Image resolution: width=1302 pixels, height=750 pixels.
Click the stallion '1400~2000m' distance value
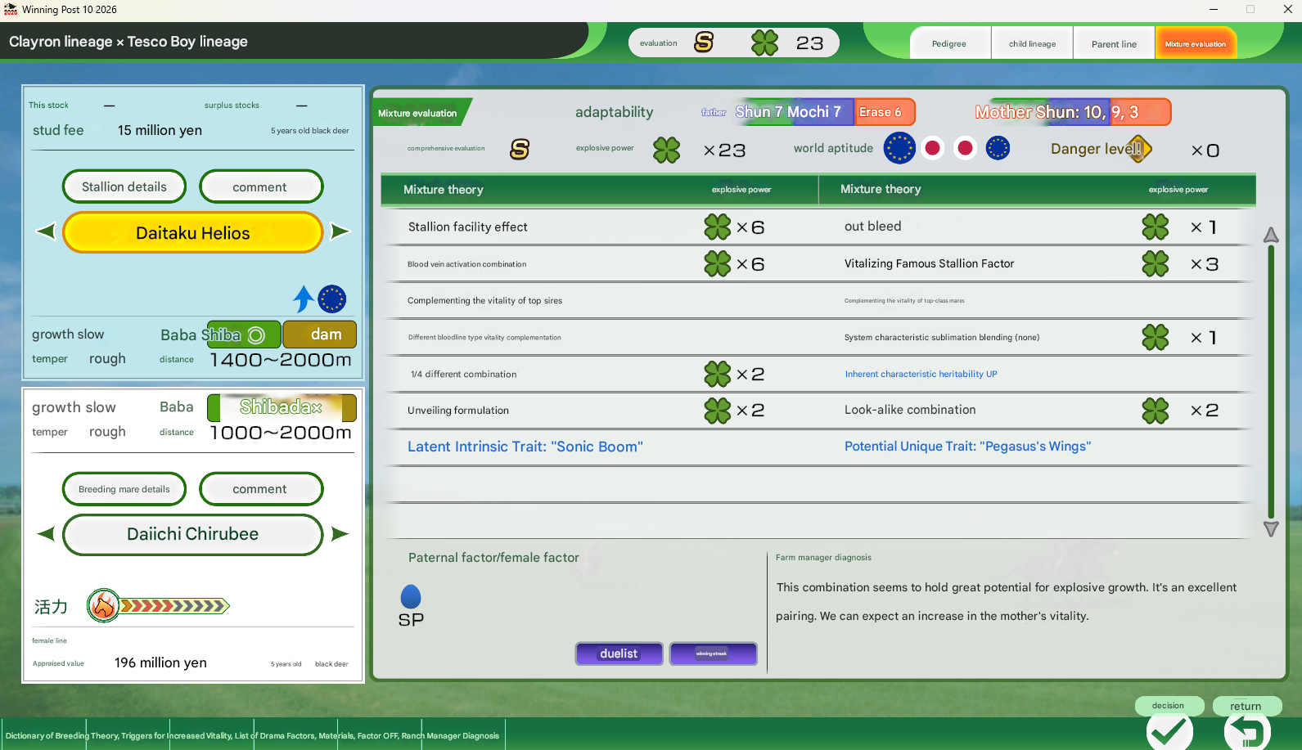[281, 360]
